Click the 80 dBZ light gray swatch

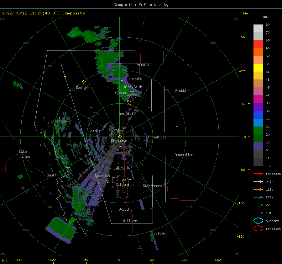258,29
